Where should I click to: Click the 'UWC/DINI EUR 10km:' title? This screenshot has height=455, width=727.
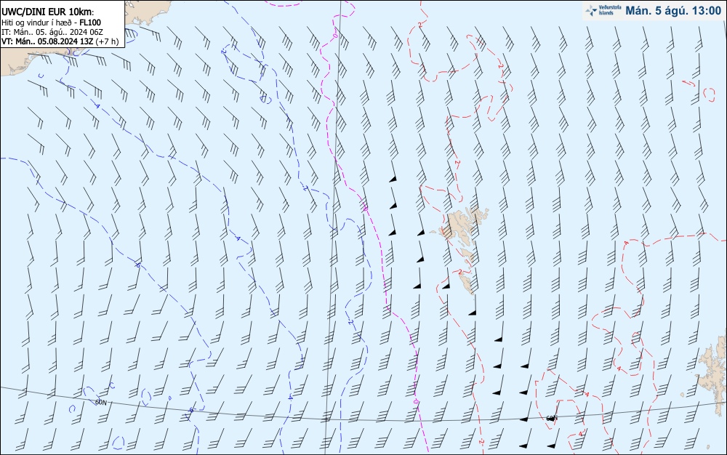[x=48, y=12]
